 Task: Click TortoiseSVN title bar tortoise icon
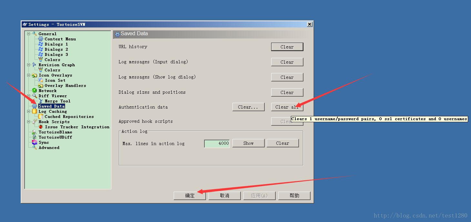click(25, 24)
